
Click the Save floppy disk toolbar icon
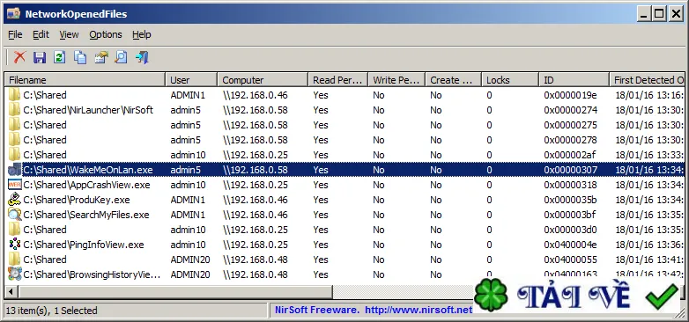click(40, 57)
